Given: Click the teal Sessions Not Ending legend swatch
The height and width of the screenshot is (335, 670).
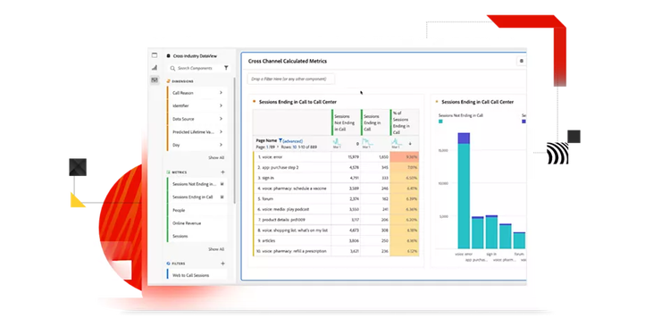Looking at the screenshot, I should pos(441,121).
